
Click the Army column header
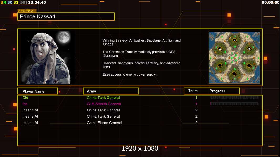(111, 91)
